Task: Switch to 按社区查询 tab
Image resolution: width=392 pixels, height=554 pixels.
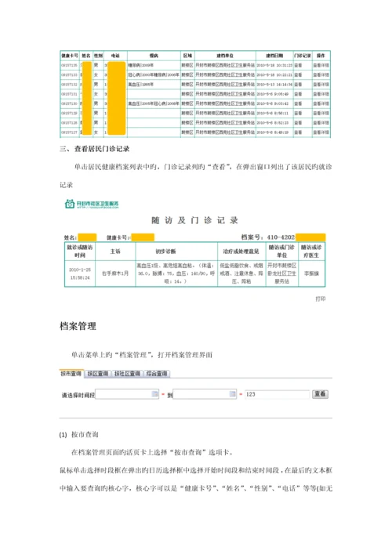Action: [x=127, y=374]
